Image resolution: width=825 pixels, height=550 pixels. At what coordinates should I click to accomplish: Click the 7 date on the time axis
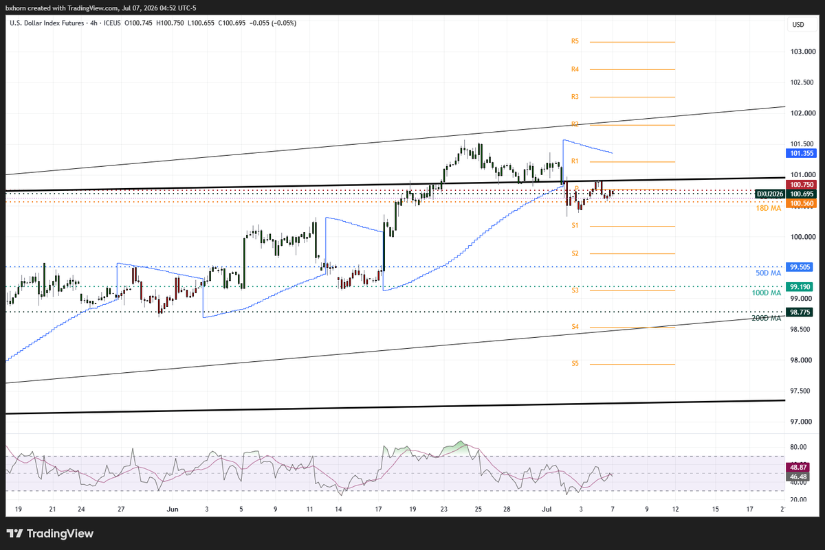[613, 509]
